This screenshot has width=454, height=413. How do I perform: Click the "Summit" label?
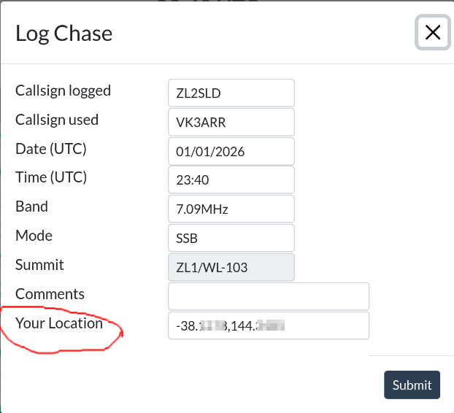pyautogui.click(x=39, y=265)
